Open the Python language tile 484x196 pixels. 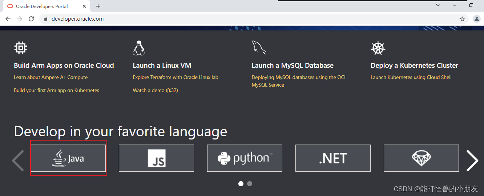[245, 158]
